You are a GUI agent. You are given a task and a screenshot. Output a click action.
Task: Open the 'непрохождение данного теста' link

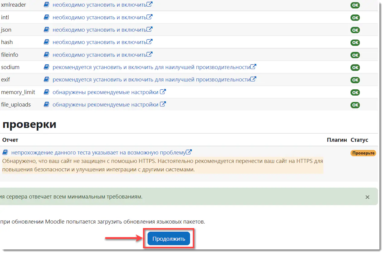tap(98, 152)
